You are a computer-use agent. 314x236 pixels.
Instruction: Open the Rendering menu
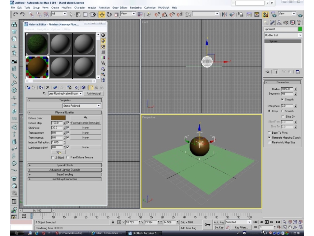[x=136, y=8]
